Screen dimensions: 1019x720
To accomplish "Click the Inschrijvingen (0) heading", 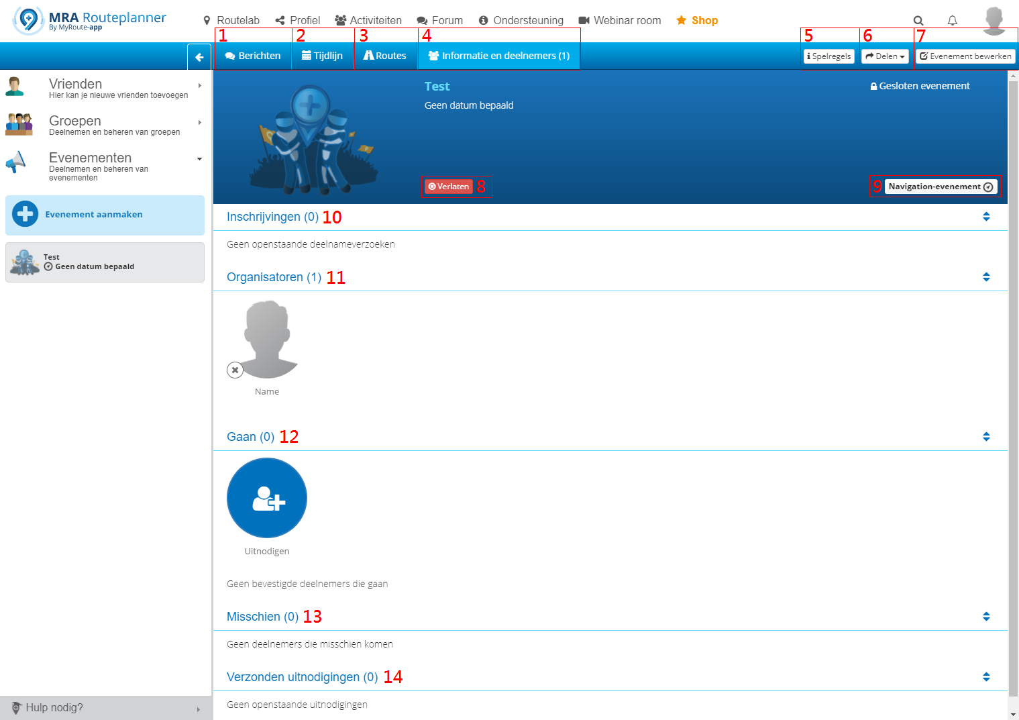I will 272,217.
